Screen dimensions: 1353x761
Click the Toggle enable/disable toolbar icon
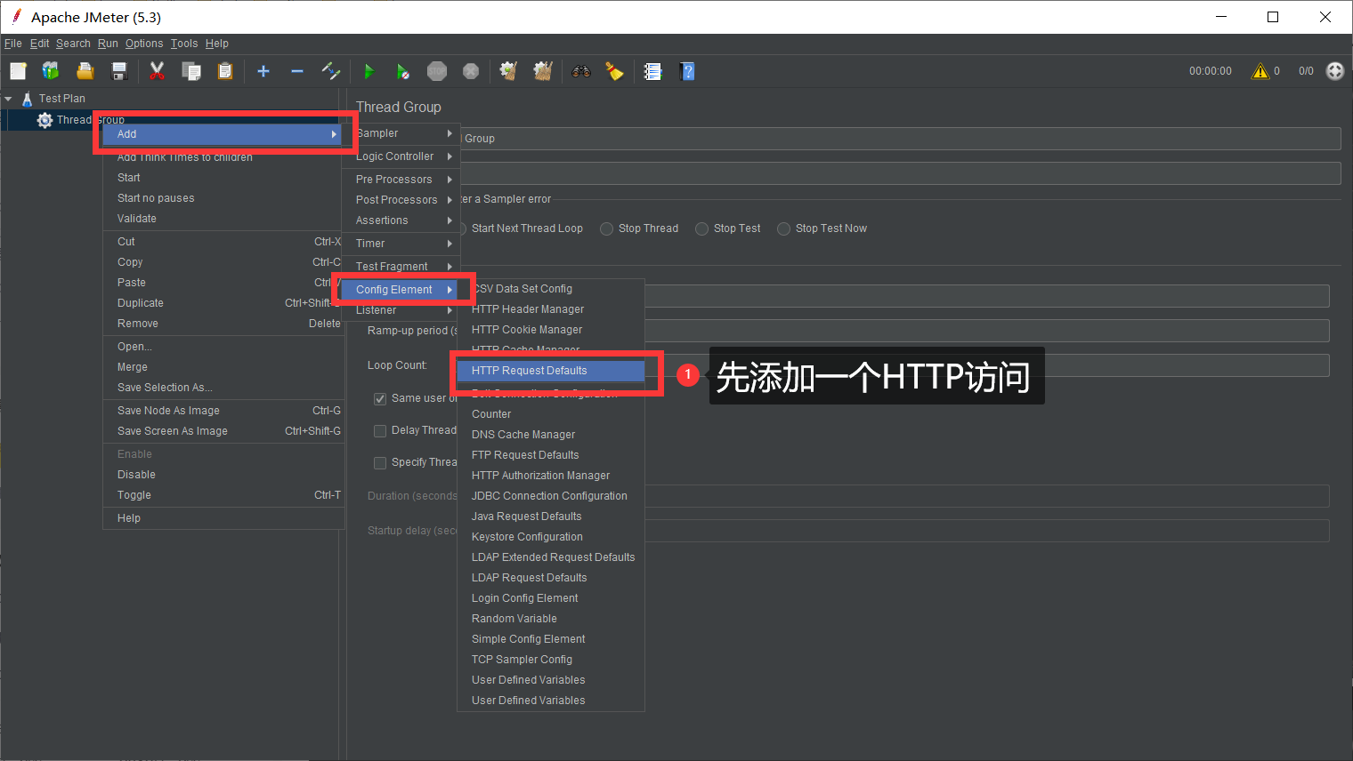pos(331,71)
